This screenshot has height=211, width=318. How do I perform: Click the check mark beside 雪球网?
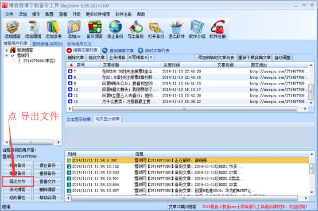click(13, 55)
